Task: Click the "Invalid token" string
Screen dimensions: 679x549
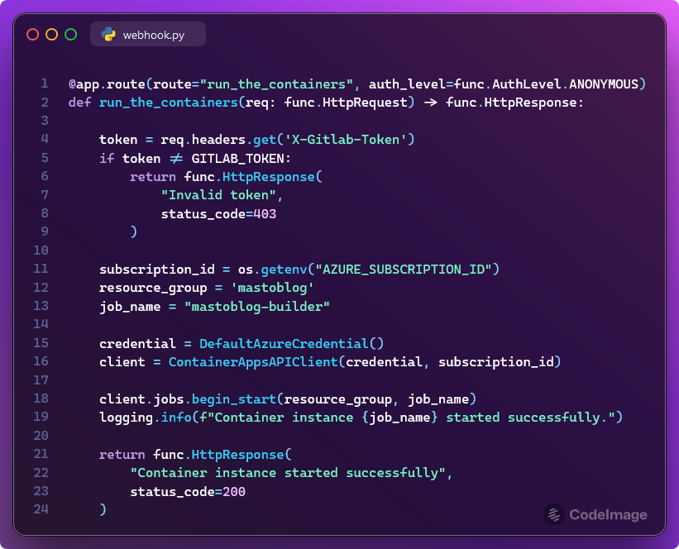Action: pyautogui.click(x=218, y=195)
